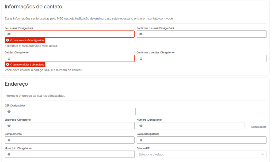Click chevron arrow of Selecione o estado
Screen dimensions: 274x162
click(x=262, y=154)
